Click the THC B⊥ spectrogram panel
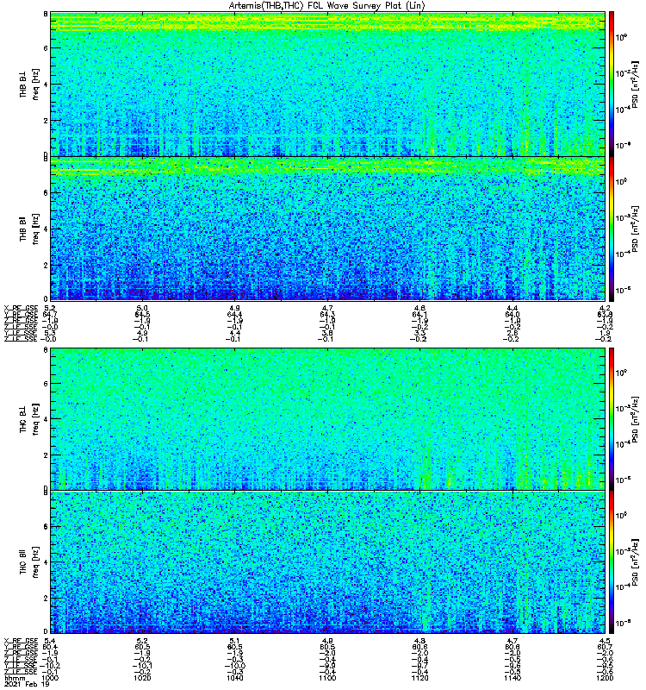The width and height of the screenshot is (646, 690). pyautogui.click(x=328, y=419)
